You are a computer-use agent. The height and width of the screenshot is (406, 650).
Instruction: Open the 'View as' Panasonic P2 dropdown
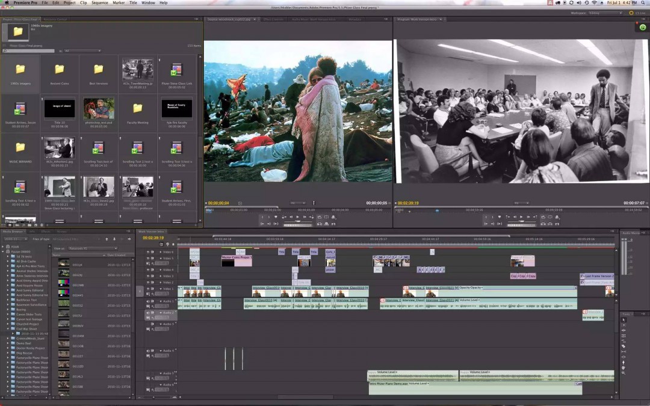tap(91, 248)
